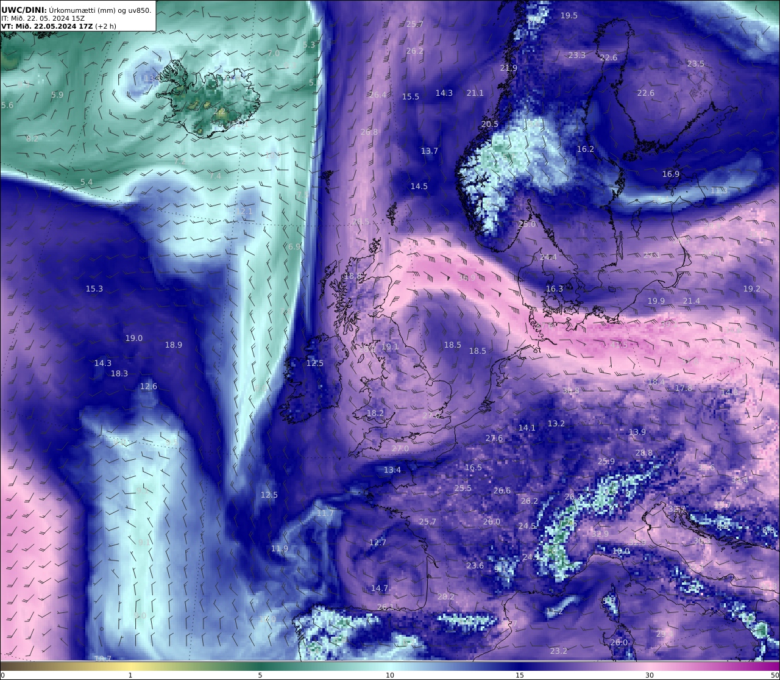780x680 pixels.
Task: Select the value 18.3 in the Atlantic
Action: [119, 373]
